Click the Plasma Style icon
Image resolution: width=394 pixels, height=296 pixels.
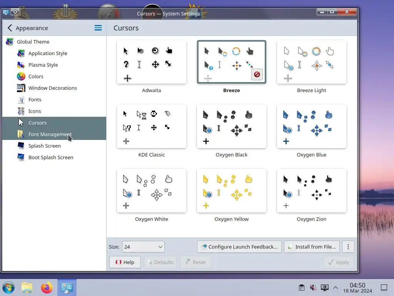[x=21, y=65]
